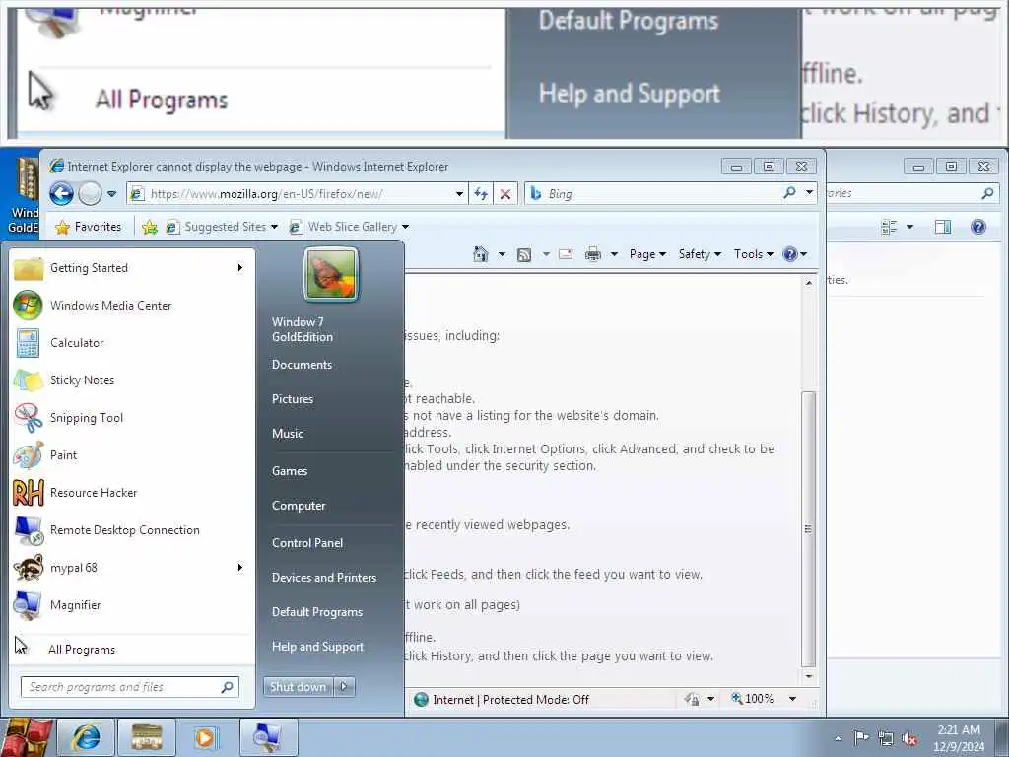This screenshot has height=757, width=1009.
Task: Open Web Slice Gallery dropdown
Action: [x=349, y=227]
